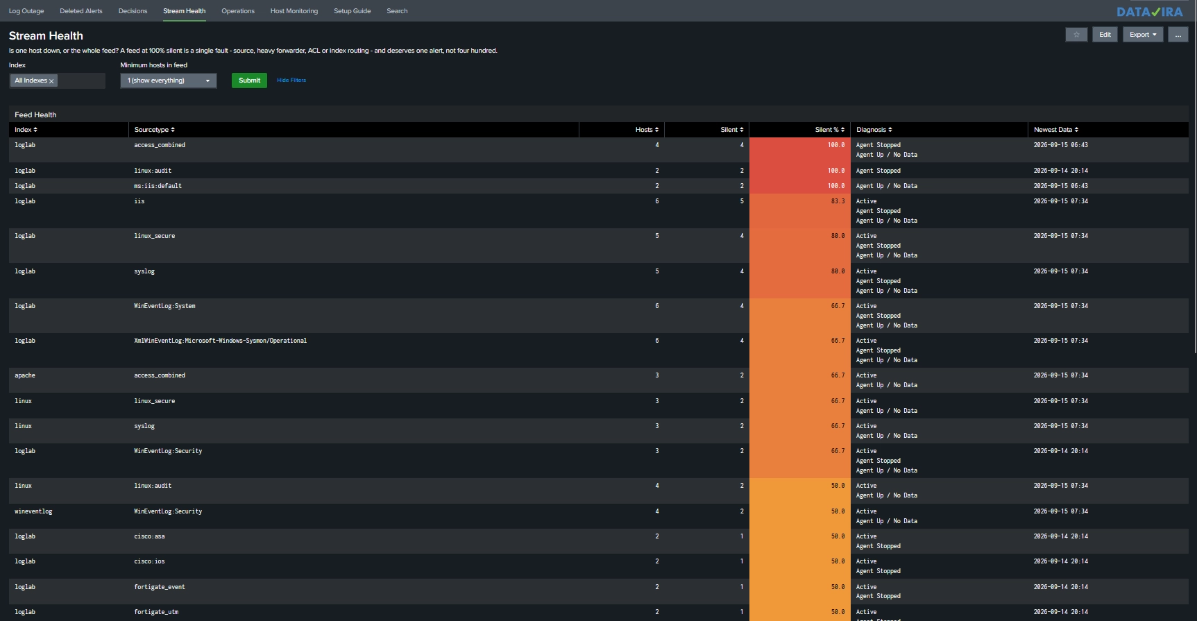Viewport: 1197px width, 621px height.
Task: Sort by the Silent % column
Action: (x=829, y=130)
